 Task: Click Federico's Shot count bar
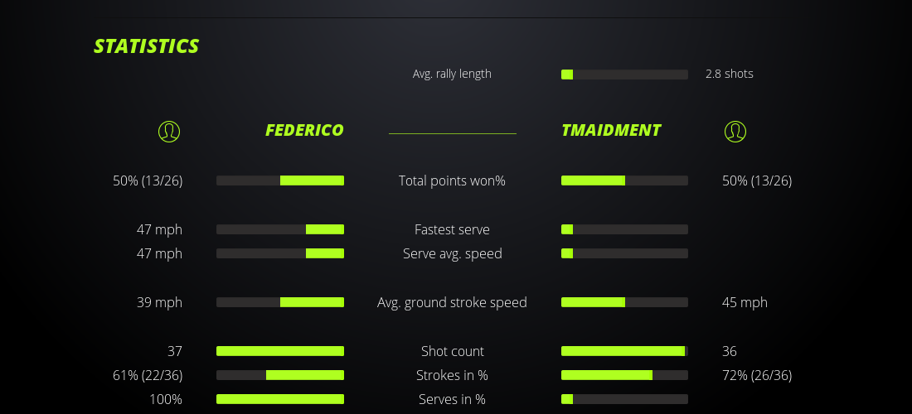pos(280,351)
